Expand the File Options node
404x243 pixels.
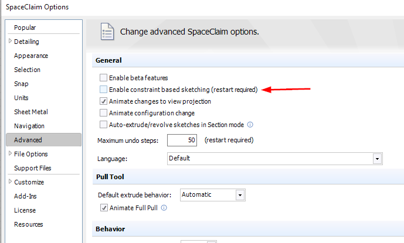[11, 153]
